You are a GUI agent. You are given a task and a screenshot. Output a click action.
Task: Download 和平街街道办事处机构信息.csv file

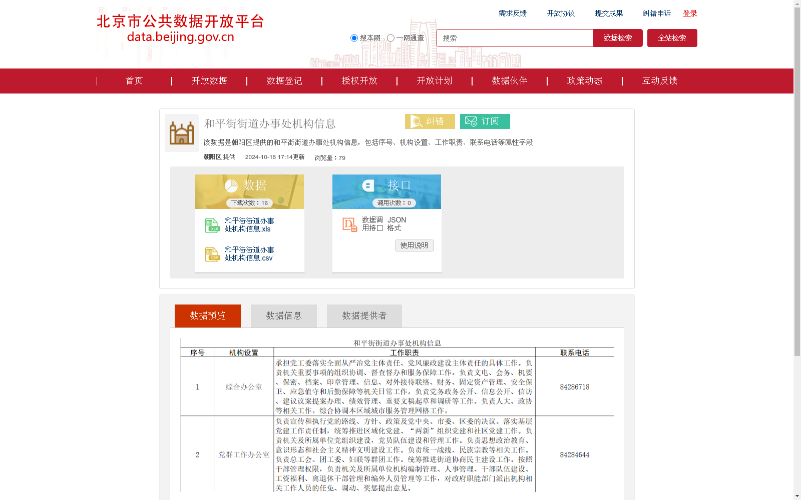coord(249,254)
